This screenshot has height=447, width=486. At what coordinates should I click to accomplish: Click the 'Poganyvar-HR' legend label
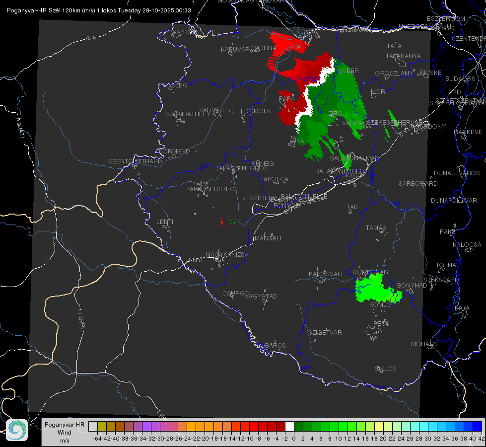tap(65, 424)
